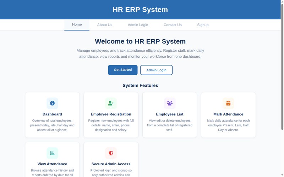Click the Employee Registration card title

point(111,114)
